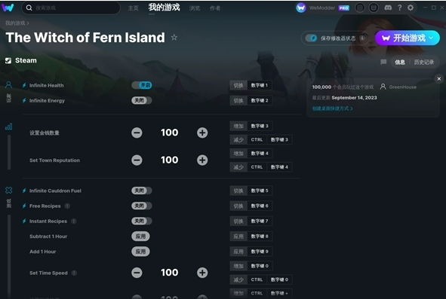Go to the 主页 tab
Viewport: 446px width, 299px height.
(133, 8)
